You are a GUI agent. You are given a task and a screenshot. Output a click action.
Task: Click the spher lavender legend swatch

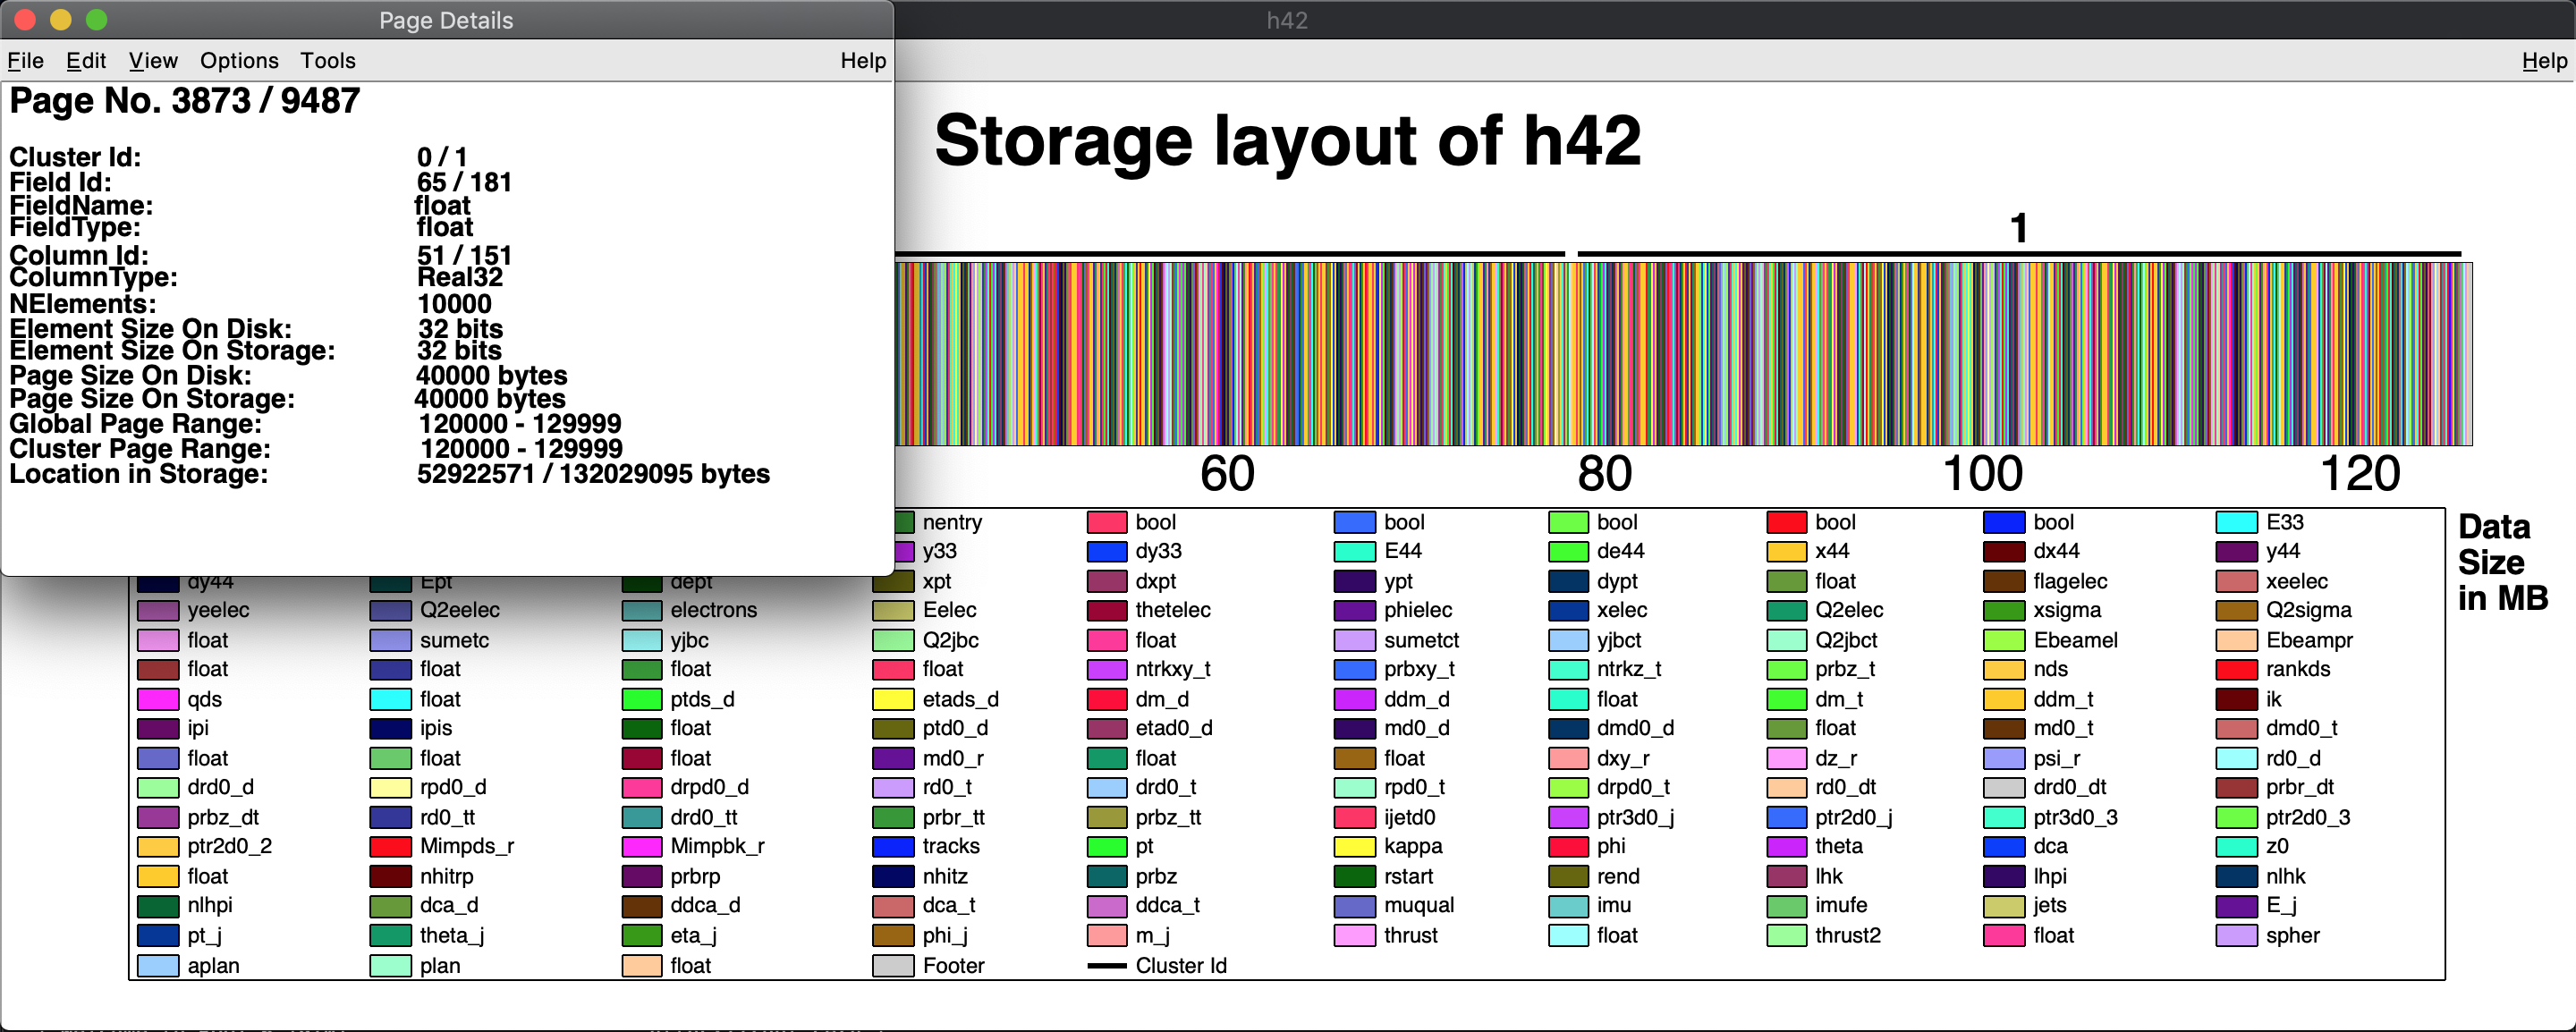pos(2237,936)
